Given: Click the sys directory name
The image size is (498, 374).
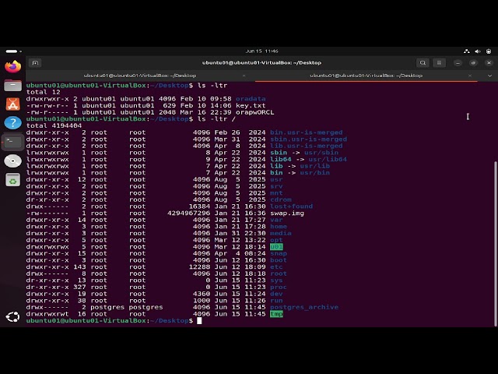Looking at the screenshot, I should (x=276, y=280).
